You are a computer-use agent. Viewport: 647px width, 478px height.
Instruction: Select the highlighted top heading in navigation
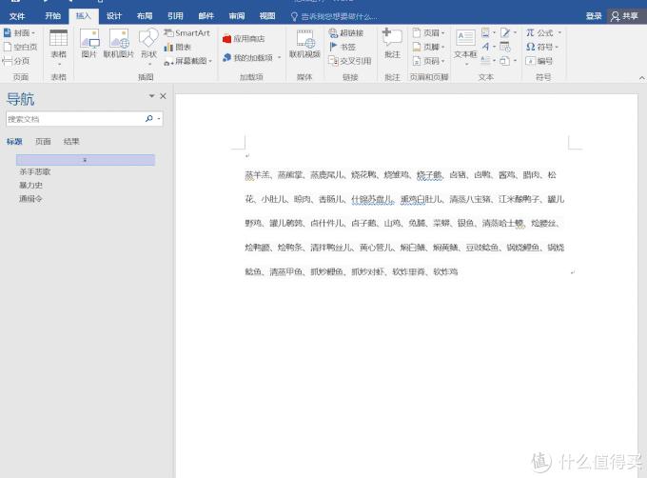pos(86,160)
